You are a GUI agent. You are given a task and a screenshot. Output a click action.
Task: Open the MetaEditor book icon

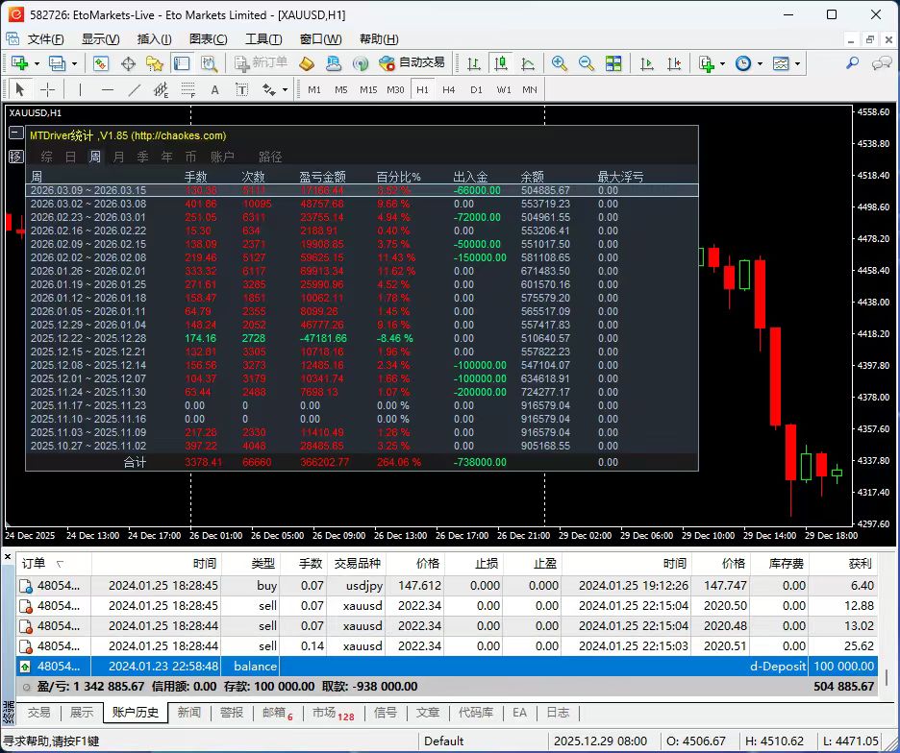[307, 63]
